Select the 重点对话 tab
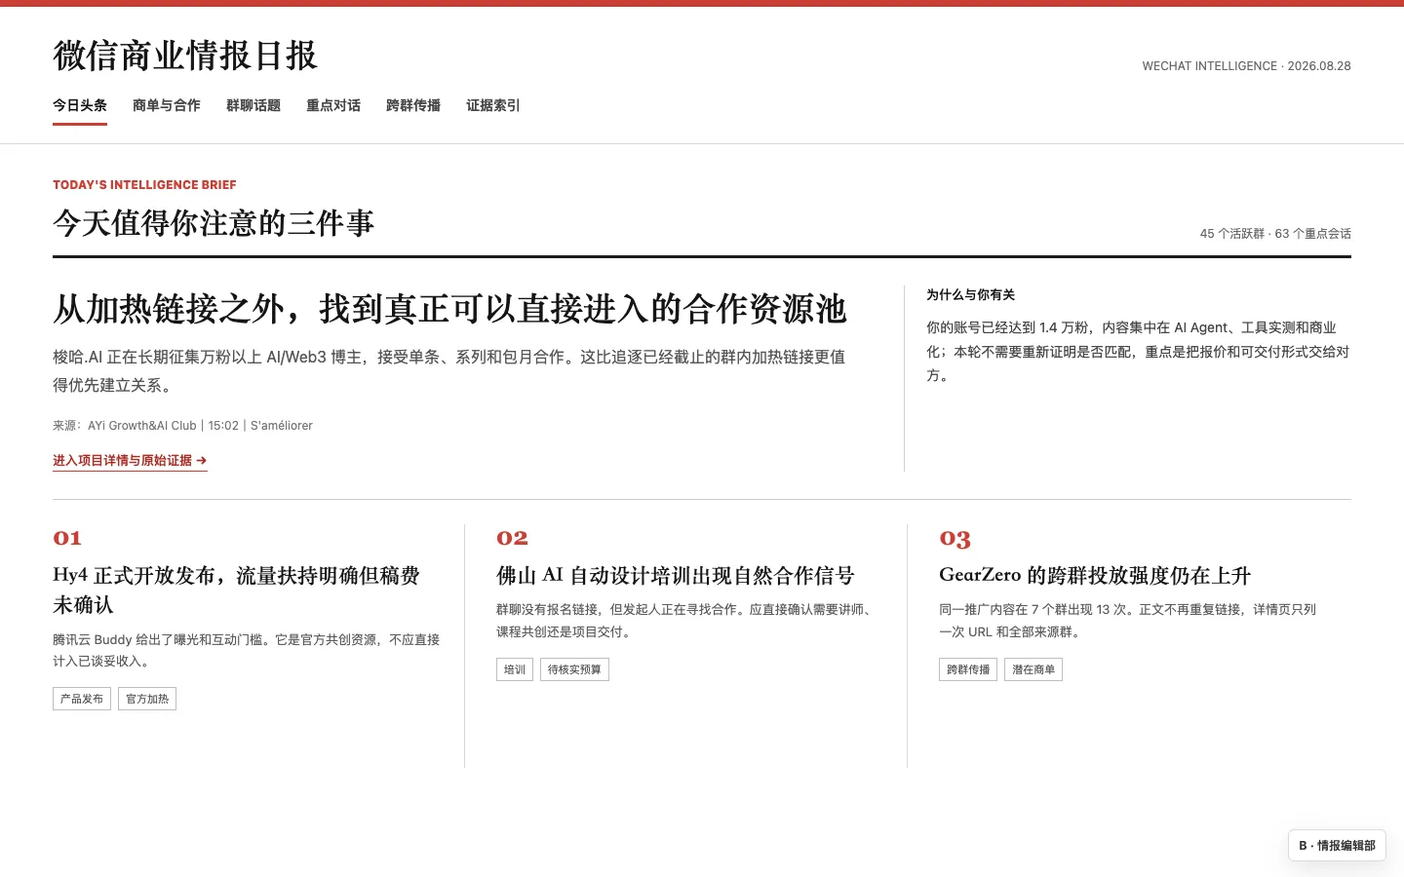This screenshot has height=877, width=1404. tap(333, 105)
